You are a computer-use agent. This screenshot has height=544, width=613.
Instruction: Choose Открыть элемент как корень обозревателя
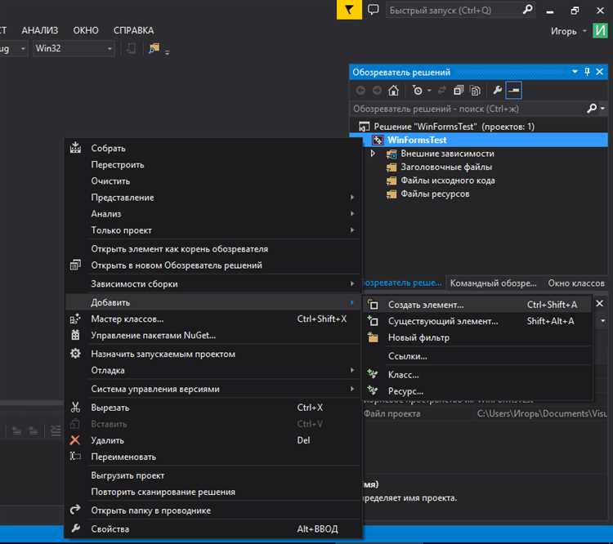213,248
